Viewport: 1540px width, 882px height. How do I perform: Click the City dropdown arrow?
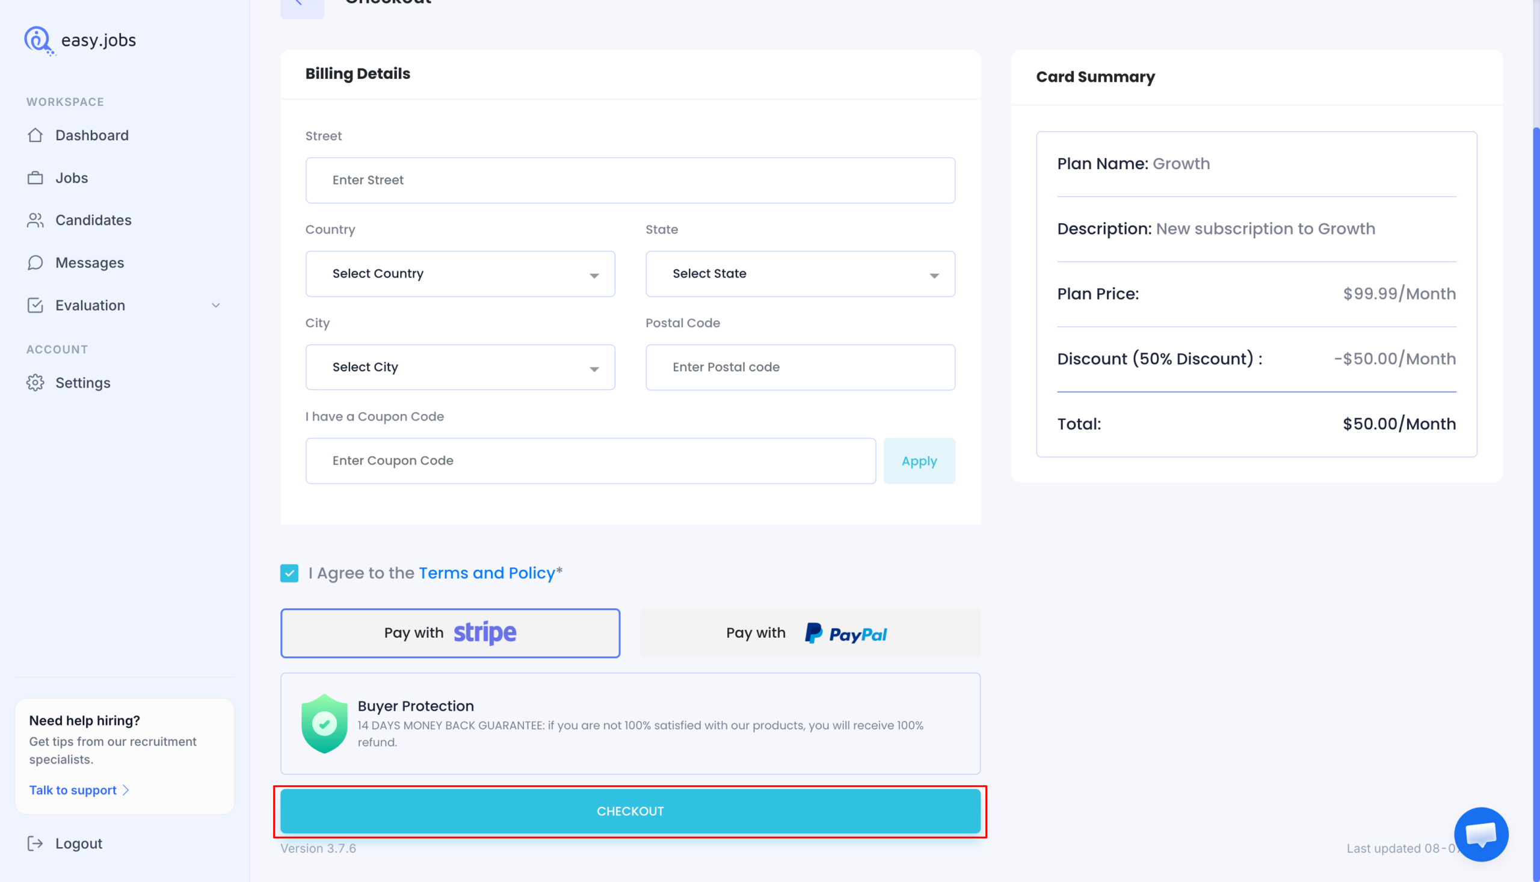(594, 369)
